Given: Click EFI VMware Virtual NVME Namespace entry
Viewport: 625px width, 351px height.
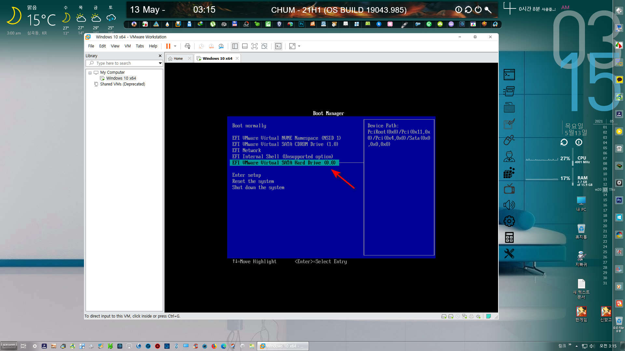Looking at the screenshot, I should click(286, 138).
